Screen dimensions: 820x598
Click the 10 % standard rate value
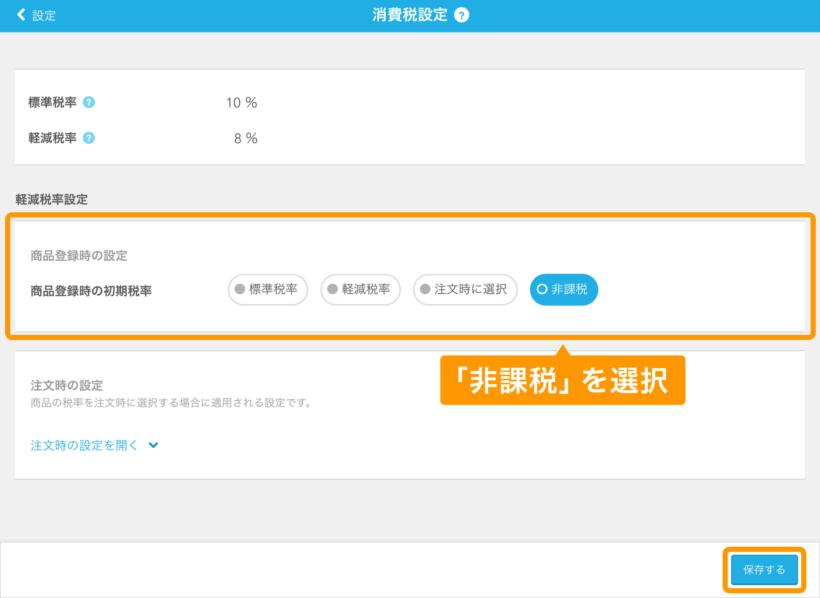(x=241, y=103)
